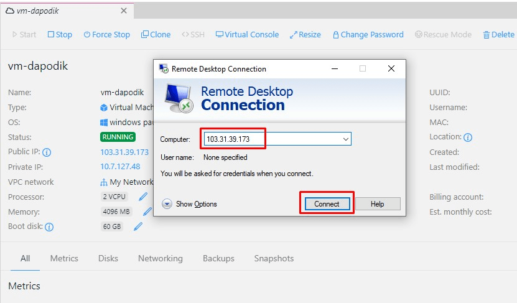Switch to the Backups tab
The height and width of the screenshot is (303, 517).
[x=218, y=258]
